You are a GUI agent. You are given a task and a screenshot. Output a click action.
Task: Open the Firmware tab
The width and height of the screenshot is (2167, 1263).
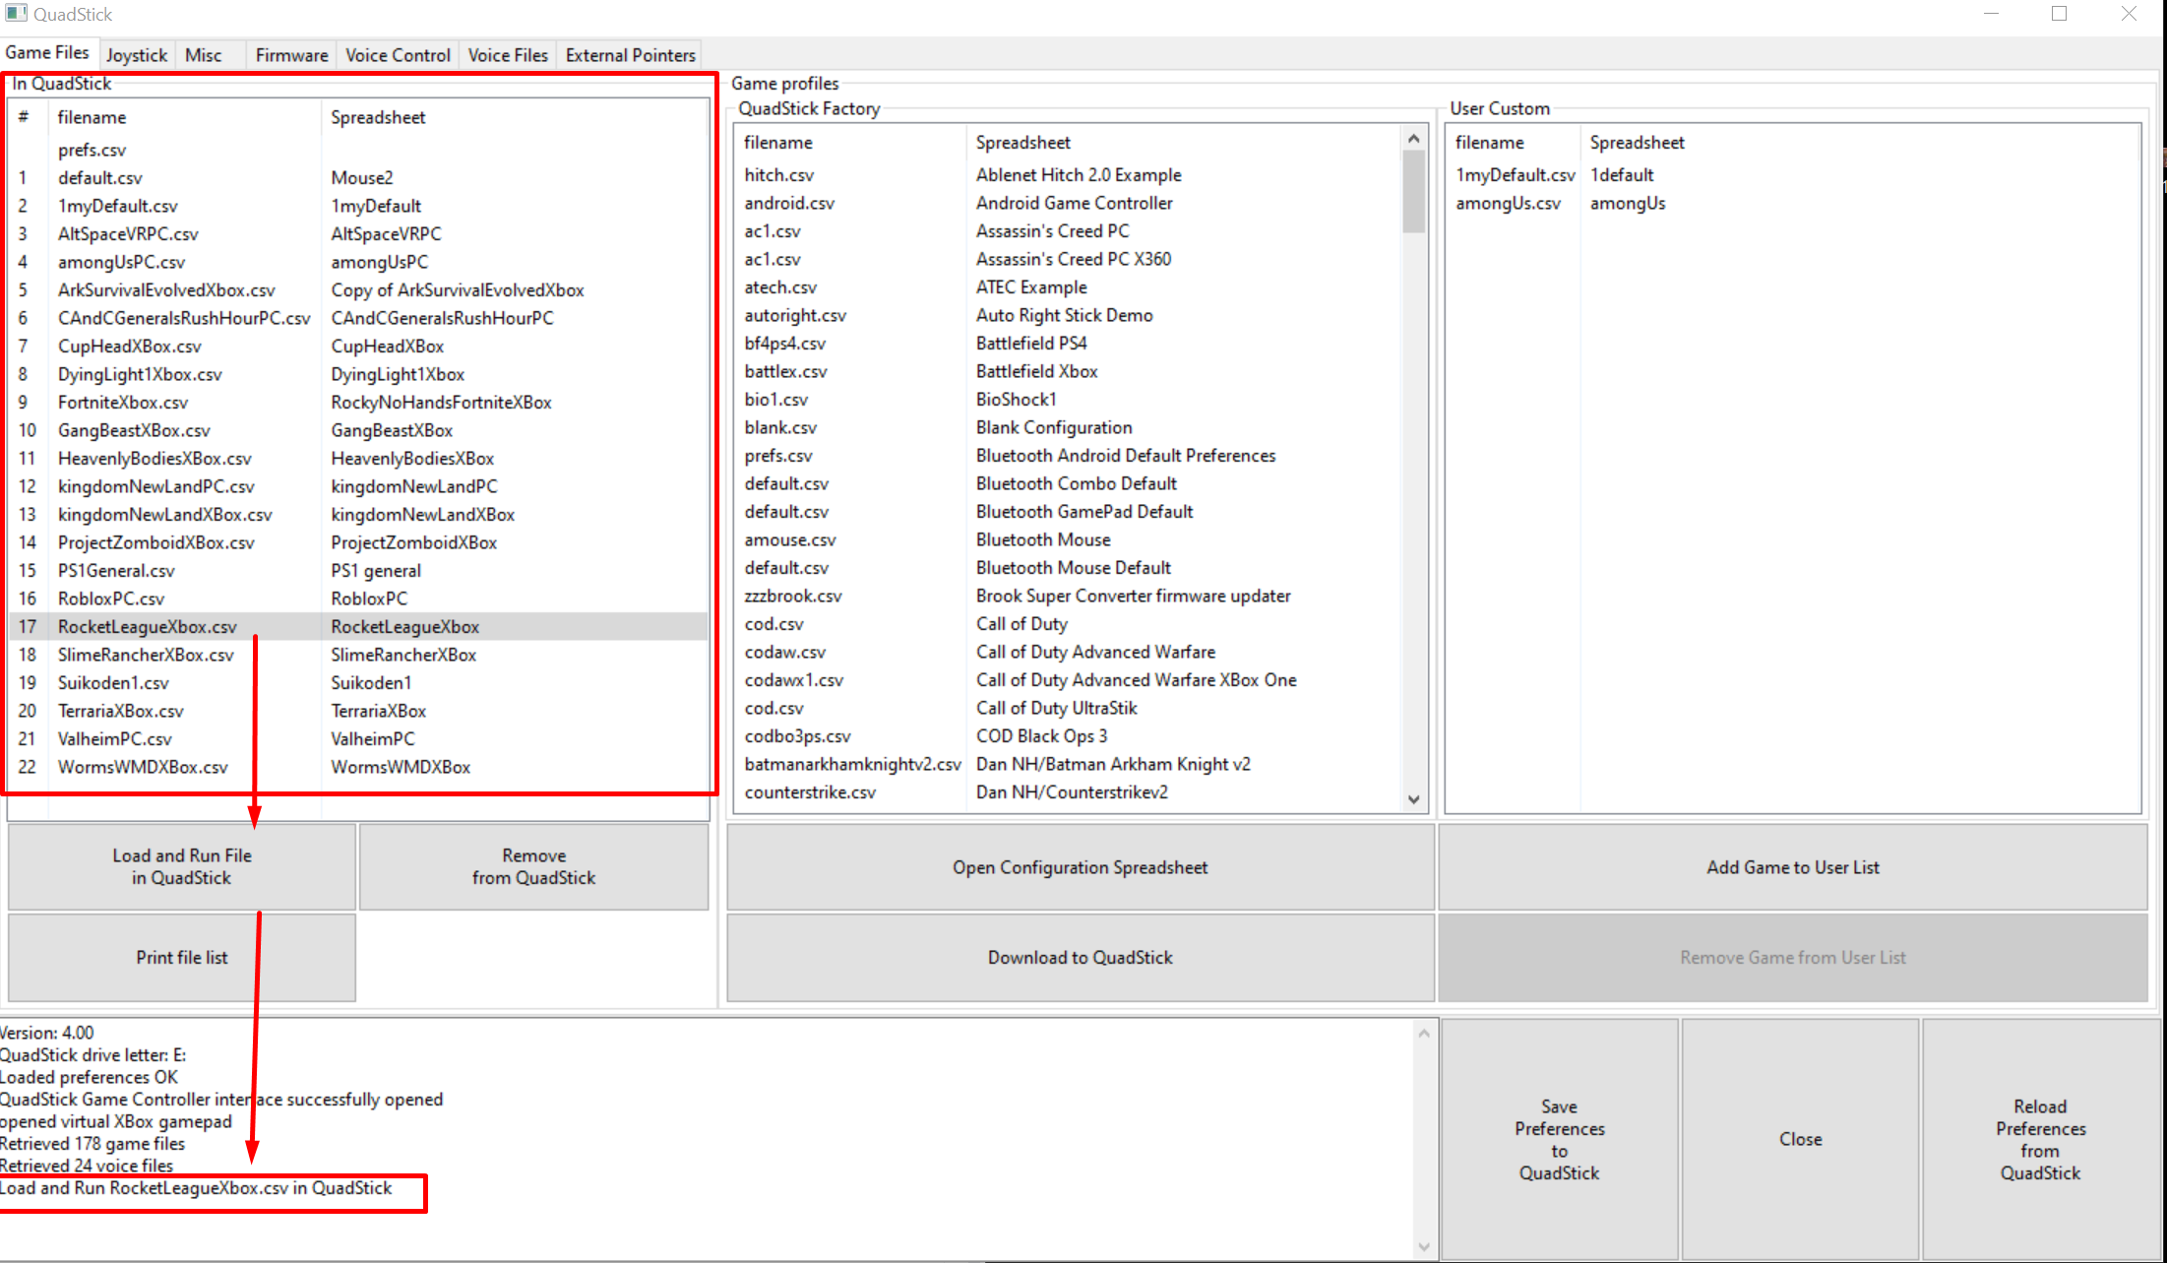(291, 55)
